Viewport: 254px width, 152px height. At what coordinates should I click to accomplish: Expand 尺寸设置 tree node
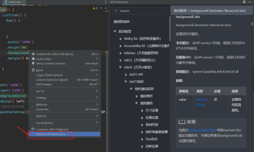(x=142, y=111)
